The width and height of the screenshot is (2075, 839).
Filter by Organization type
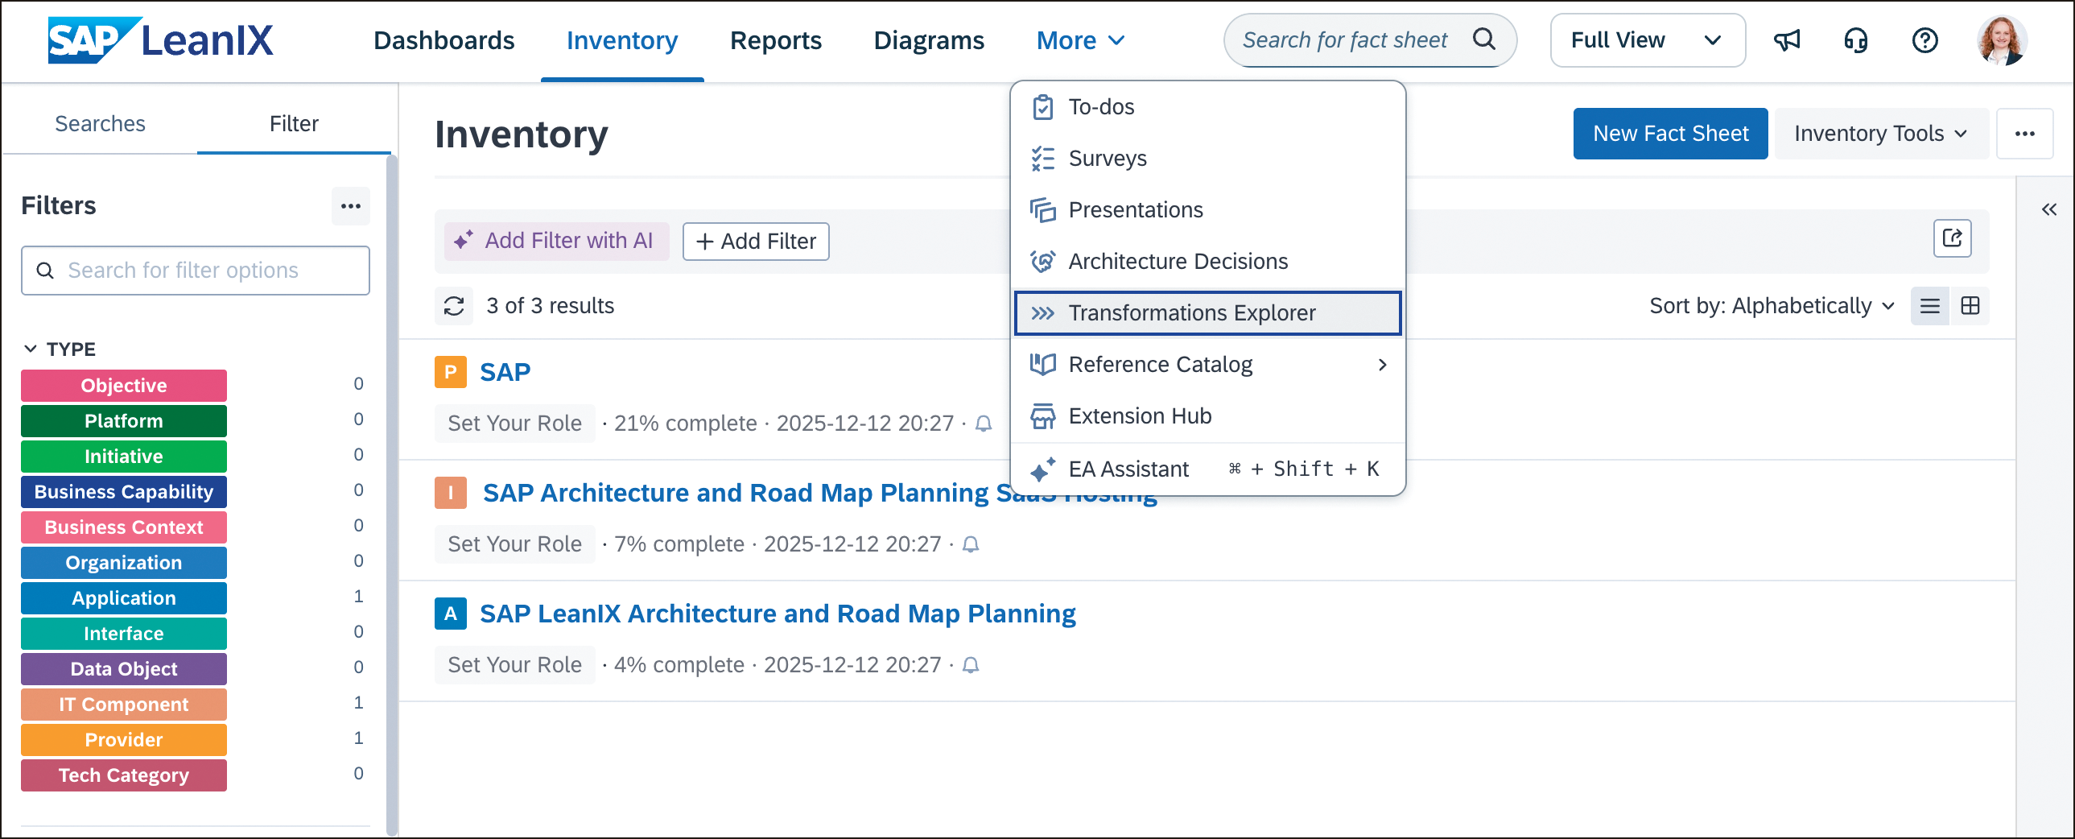point(124,563)
